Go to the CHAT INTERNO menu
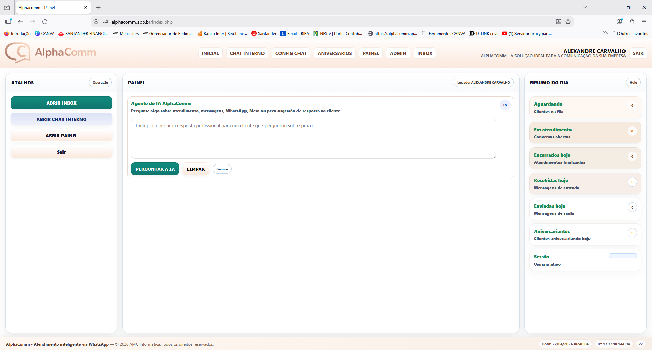The width and height of the screenshot is (652, 350). [x=247, y=53]
